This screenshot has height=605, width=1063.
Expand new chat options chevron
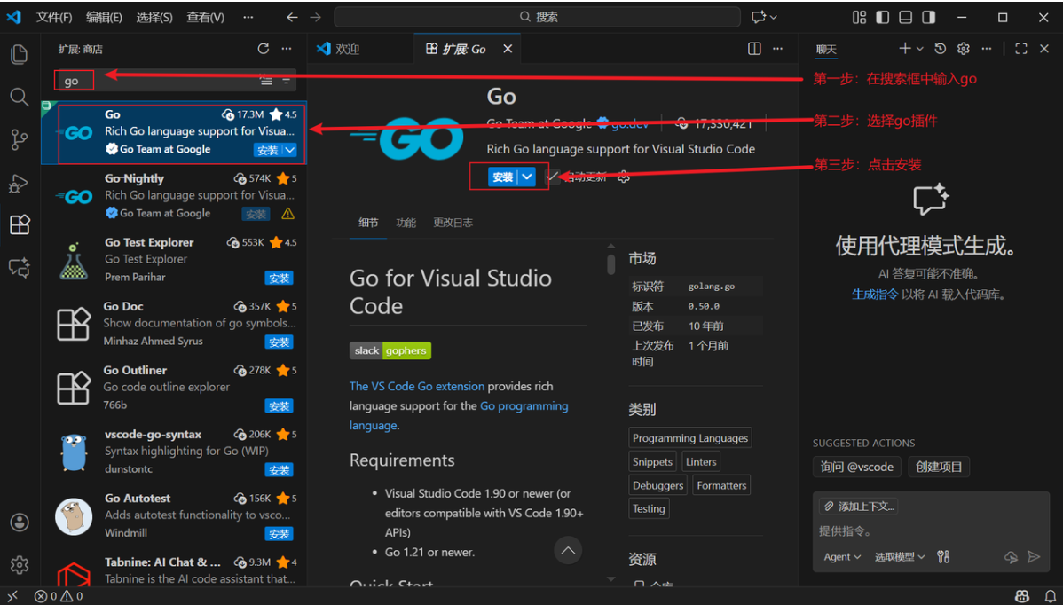click(x=920, y=48)
